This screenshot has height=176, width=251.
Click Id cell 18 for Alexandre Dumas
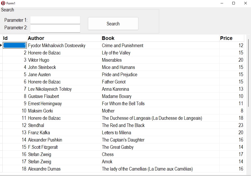point(15,169)
